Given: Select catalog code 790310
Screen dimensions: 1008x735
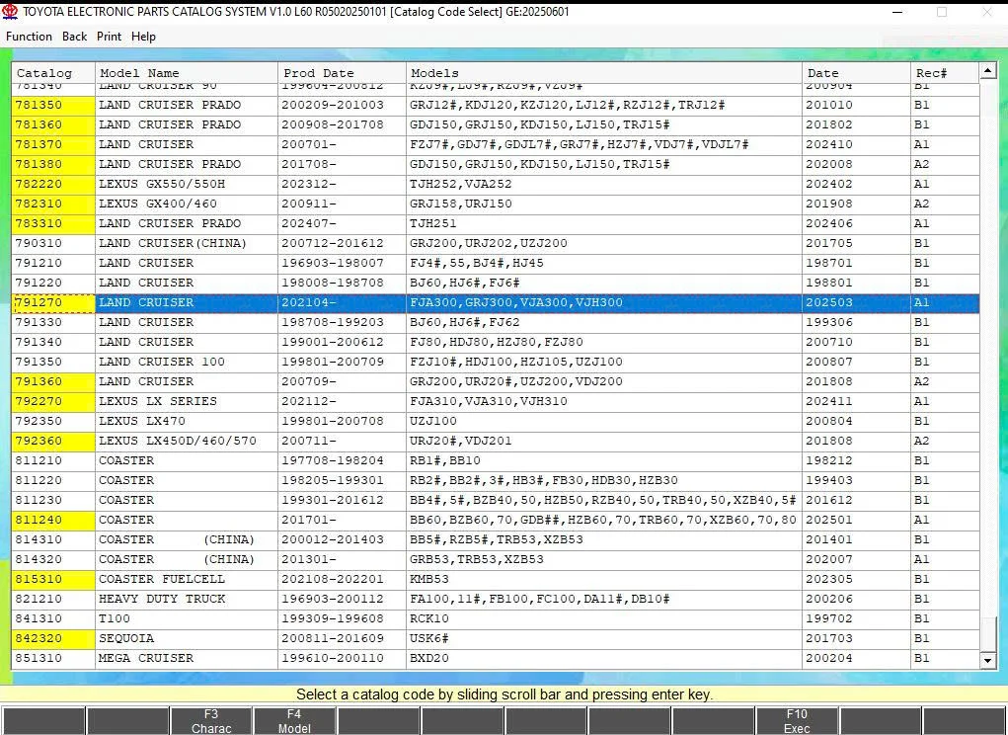Looking at the screenshot, I should 53,243.
